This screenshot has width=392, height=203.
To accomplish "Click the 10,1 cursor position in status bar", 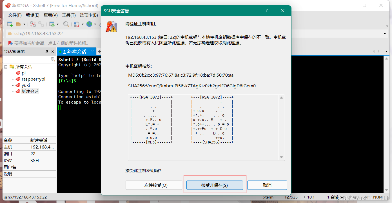I will click(309, 197).
